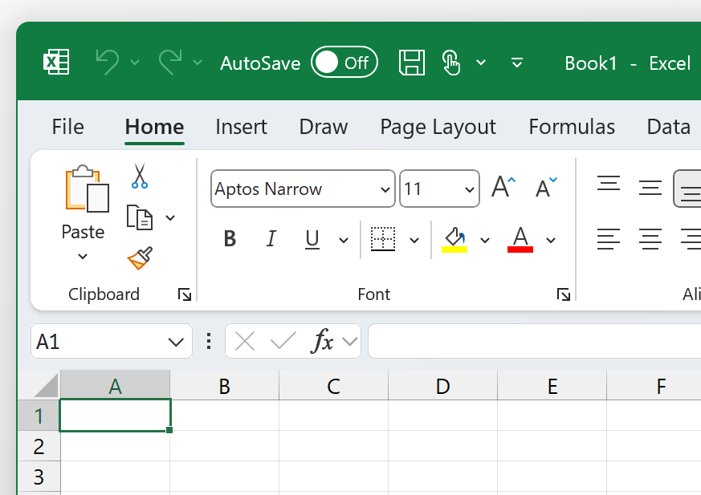Click the Insert Function (fx) icon
Image resolution: width=701 pixels, height=495 pixels.
coord(324,340)
